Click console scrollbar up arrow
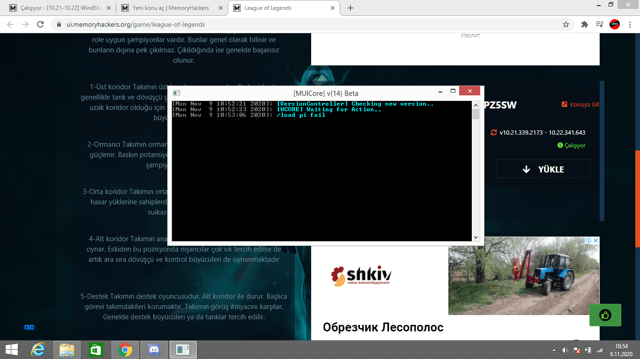This screenshot has height=359, width=640. (476, 104)
